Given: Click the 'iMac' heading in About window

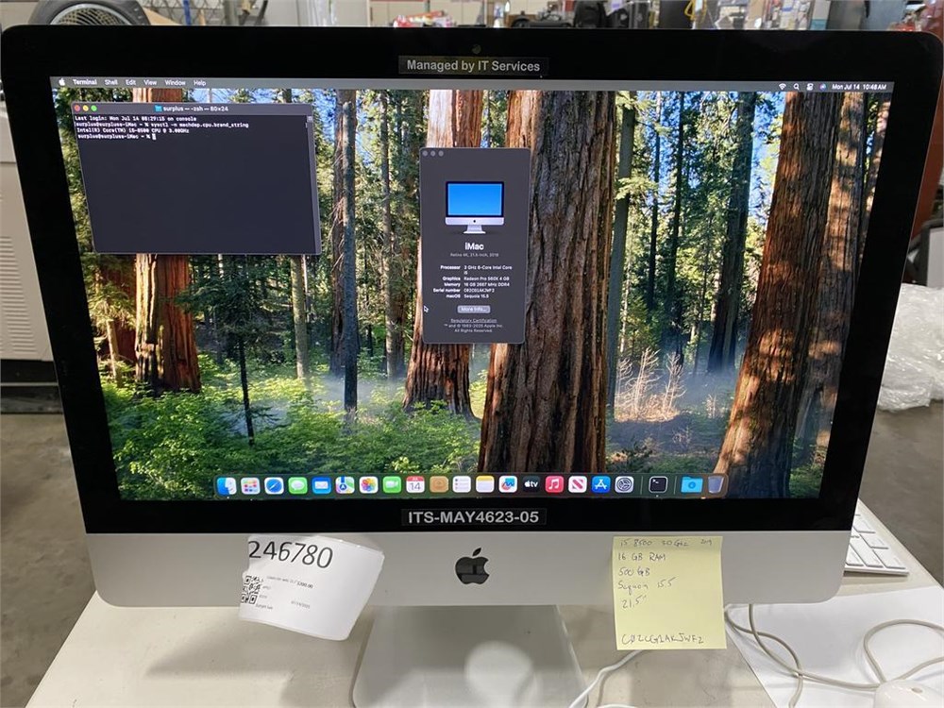Looking at the screenshot, I should 475,246.
